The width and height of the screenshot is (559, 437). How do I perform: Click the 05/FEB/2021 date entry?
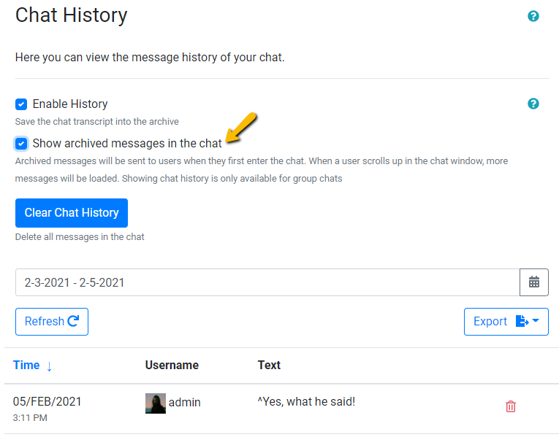(x=47, y=401)
